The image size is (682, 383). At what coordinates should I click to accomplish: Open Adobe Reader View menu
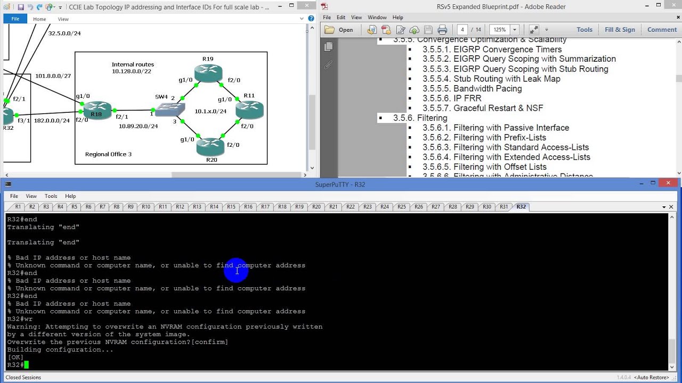point(356,18)
